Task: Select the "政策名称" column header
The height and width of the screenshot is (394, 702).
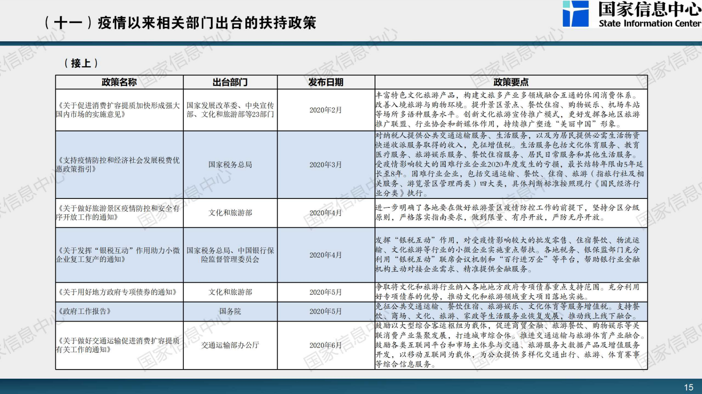Action: tap(119, 82)
